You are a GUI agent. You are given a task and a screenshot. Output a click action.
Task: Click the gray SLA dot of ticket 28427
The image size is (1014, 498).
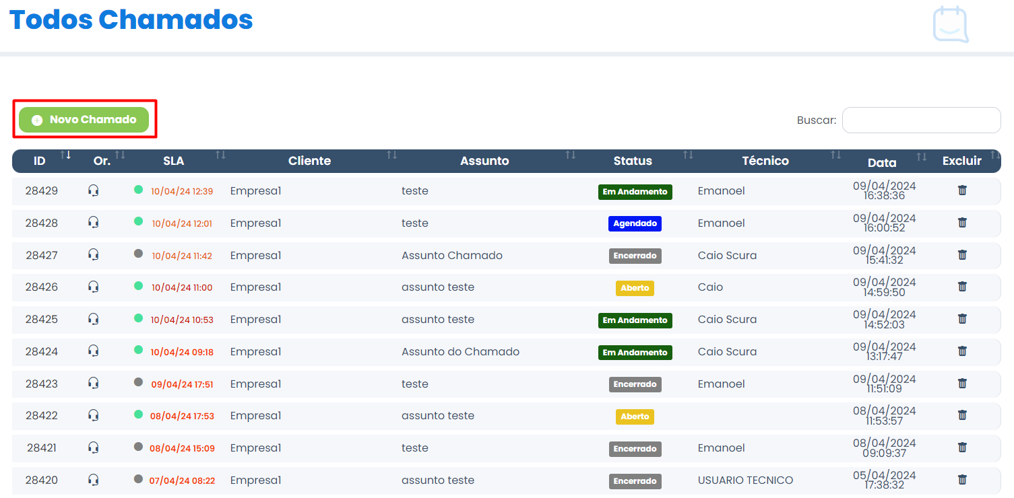coord(139,253)
